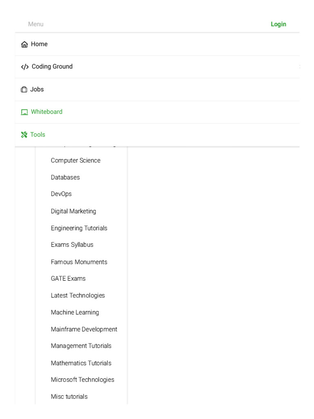
Task: Open Exams Syllabus link
Action: (x=72, y=245)
